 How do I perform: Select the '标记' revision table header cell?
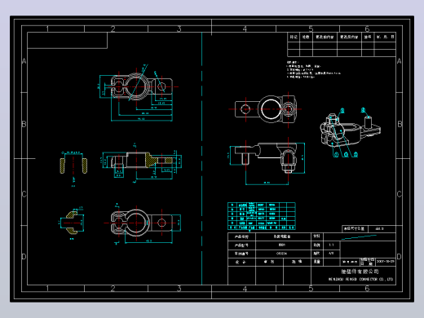[x=294, y=37]
